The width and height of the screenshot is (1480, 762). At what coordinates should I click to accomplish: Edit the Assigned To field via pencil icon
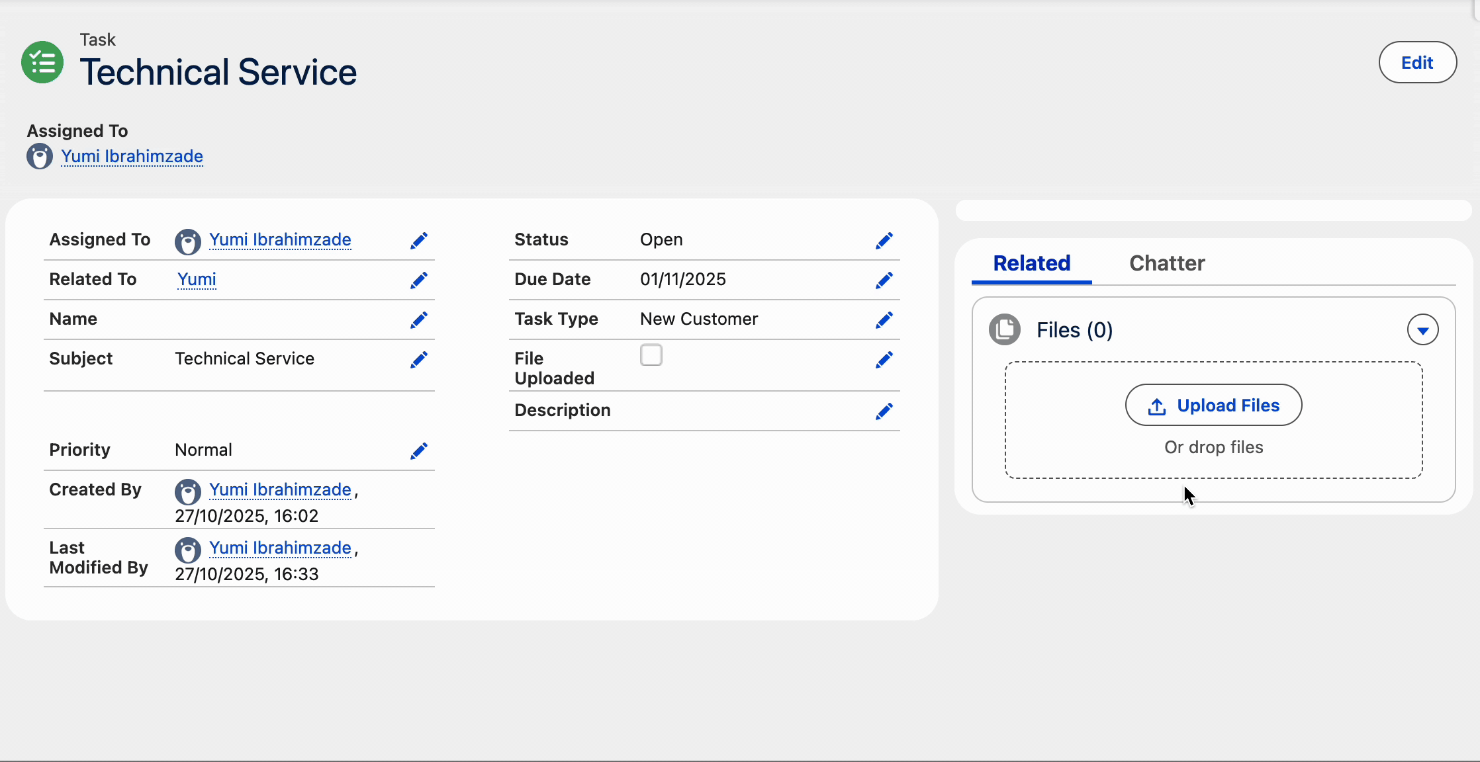[x=418, y=241]
